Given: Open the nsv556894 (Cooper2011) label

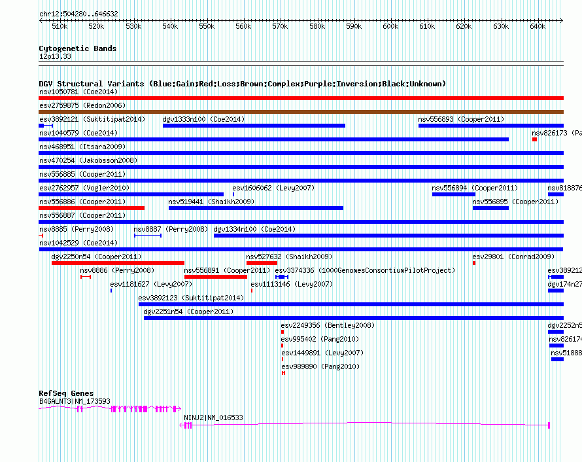Looking at the screenshot, I should click(x=475, y=188).
